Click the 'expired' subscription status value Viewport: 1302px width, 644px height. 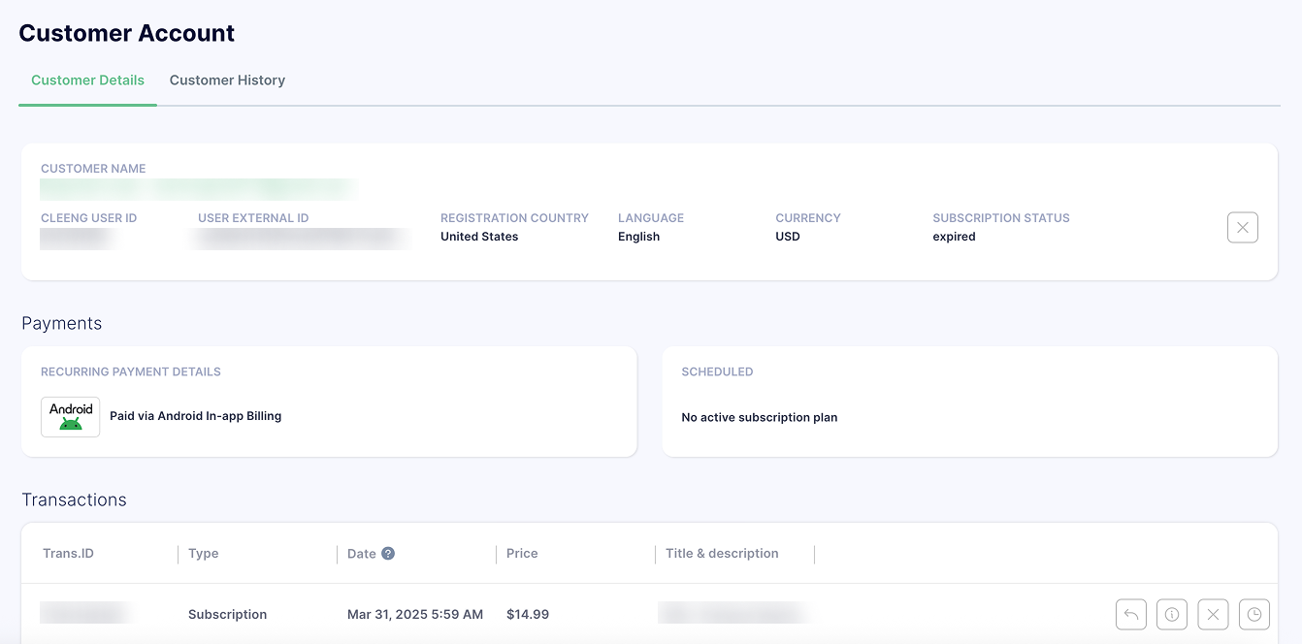tap(954, 237)
